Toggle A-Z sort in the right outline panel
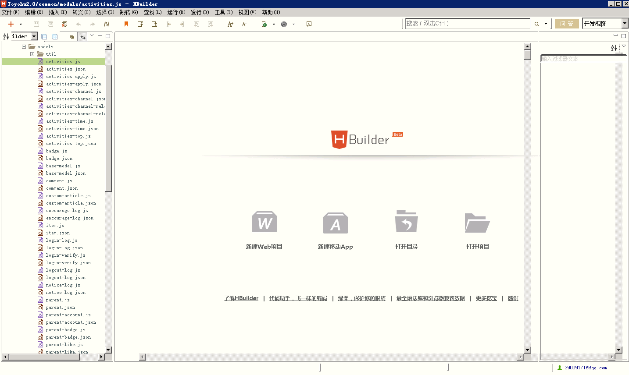This screenshot has width=629, height=375. pos(614,48)
